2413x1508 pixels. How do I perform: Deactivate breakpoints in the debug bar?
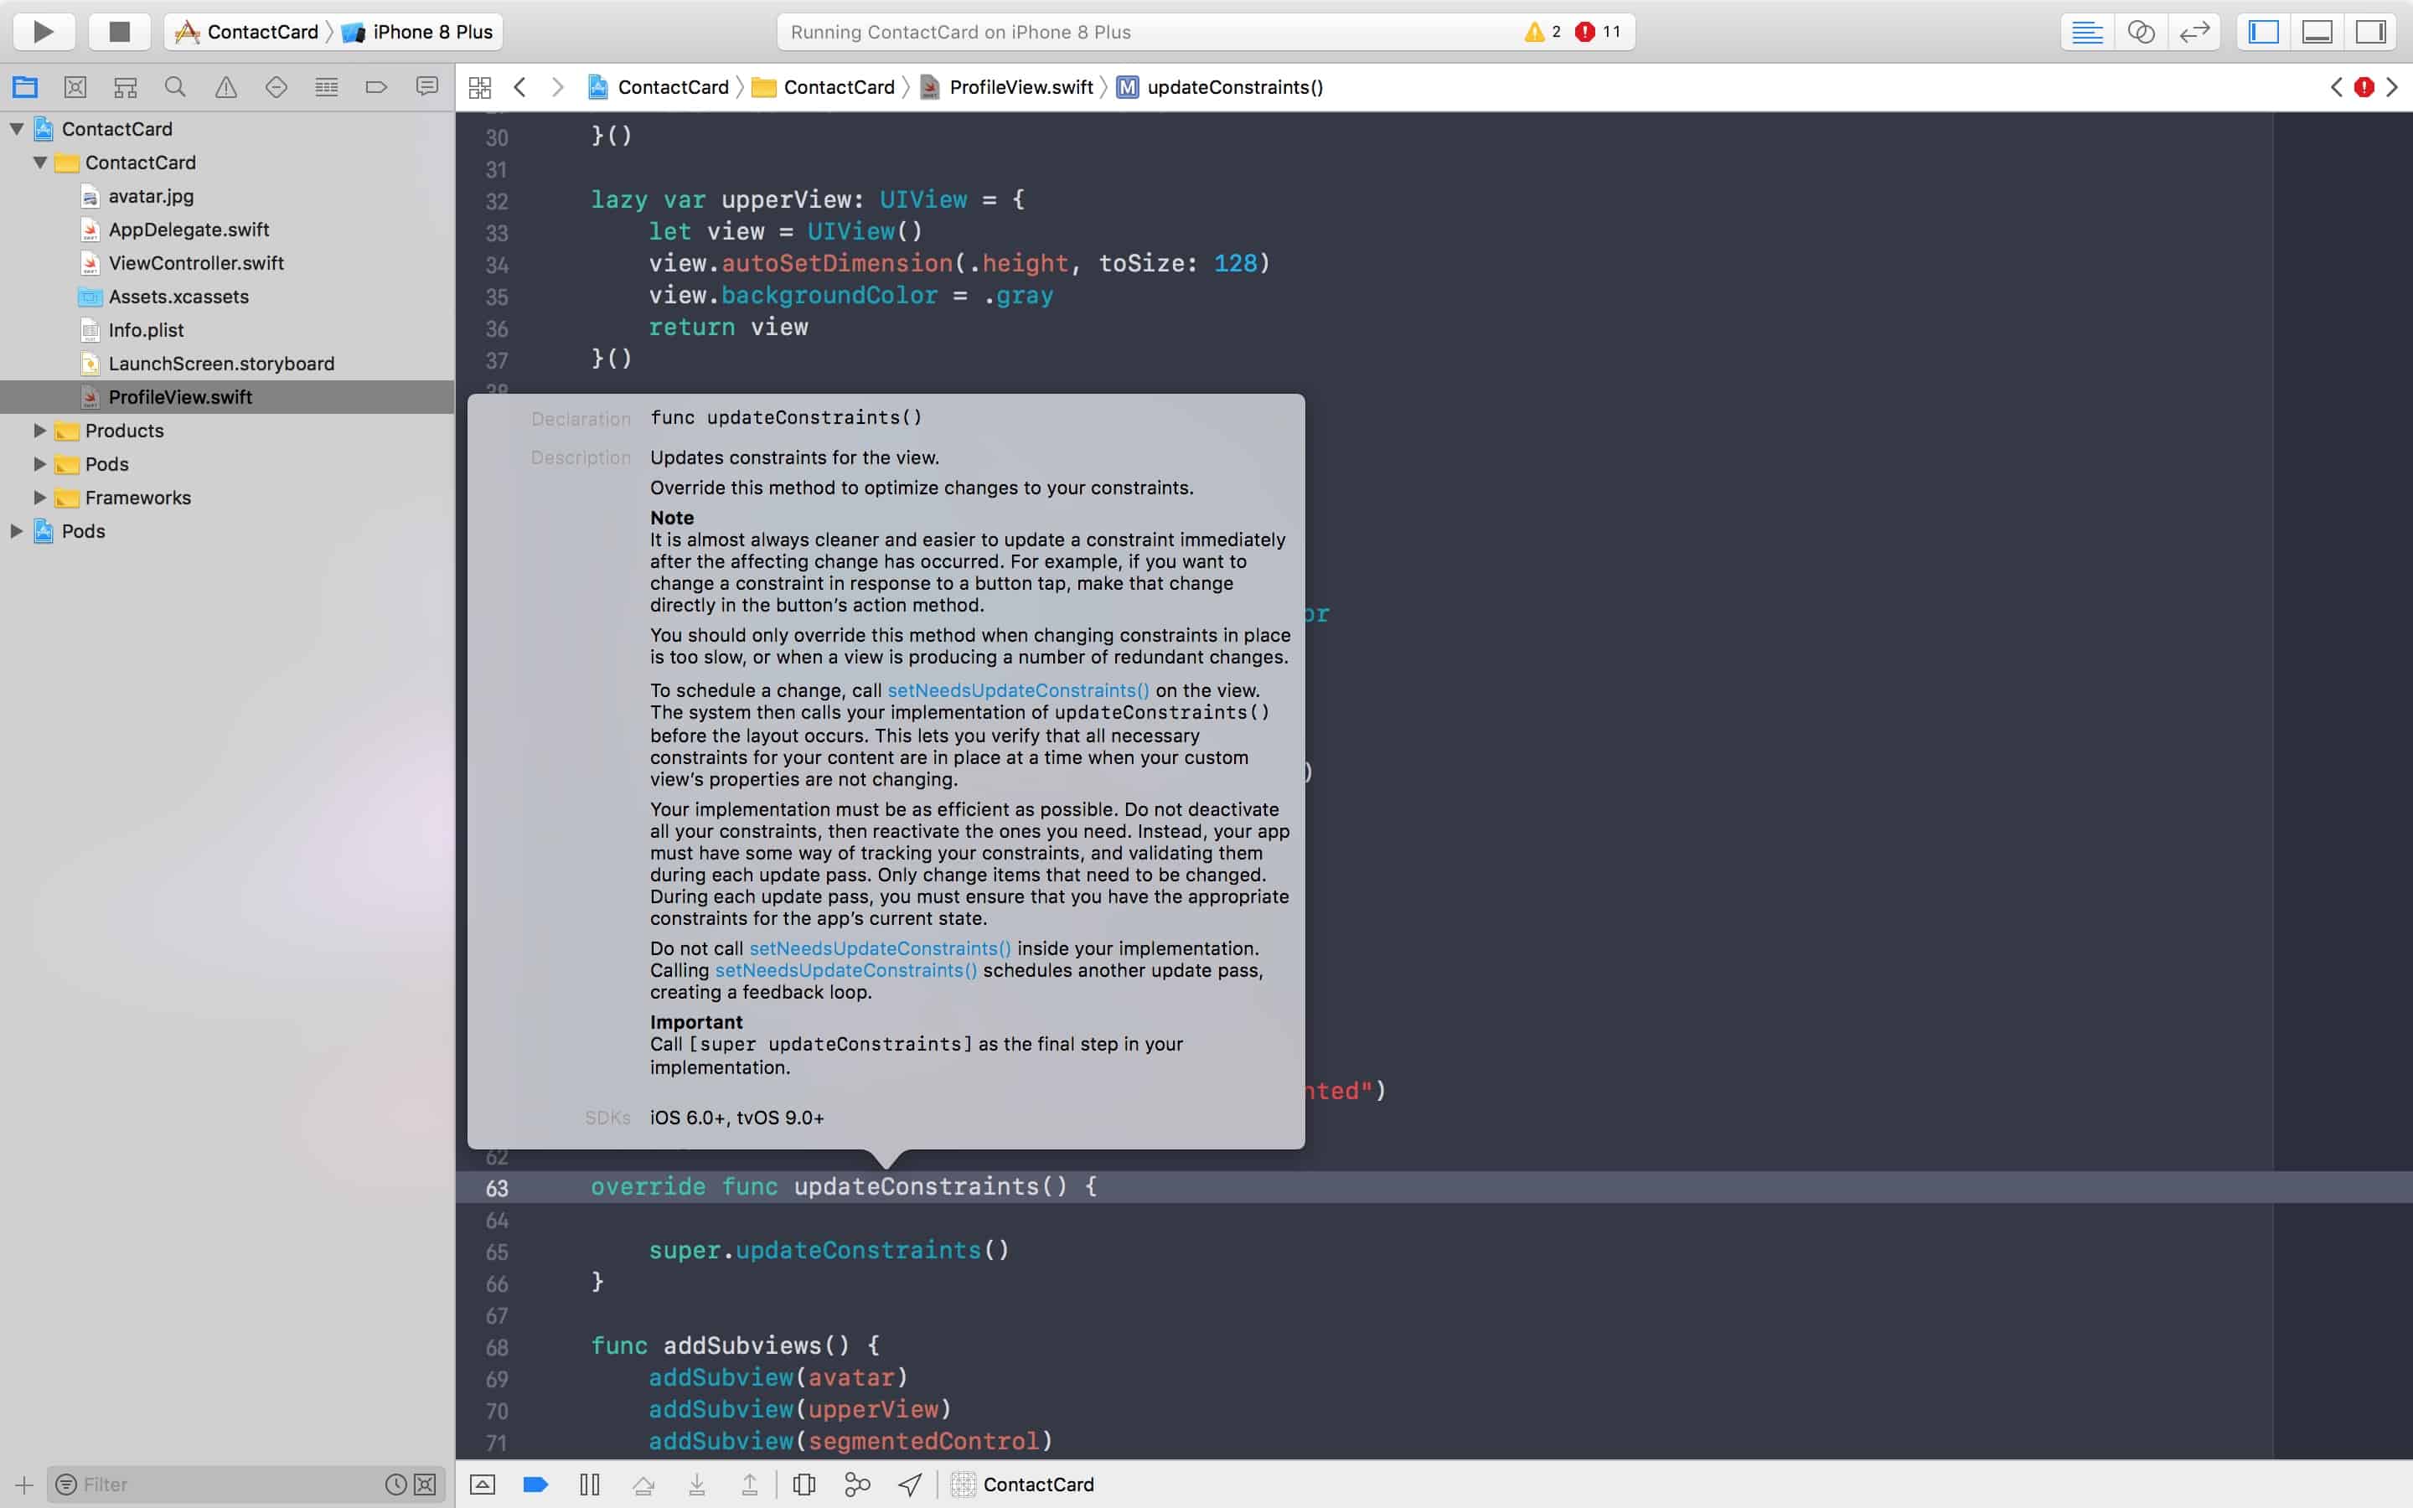(535, 1485)
